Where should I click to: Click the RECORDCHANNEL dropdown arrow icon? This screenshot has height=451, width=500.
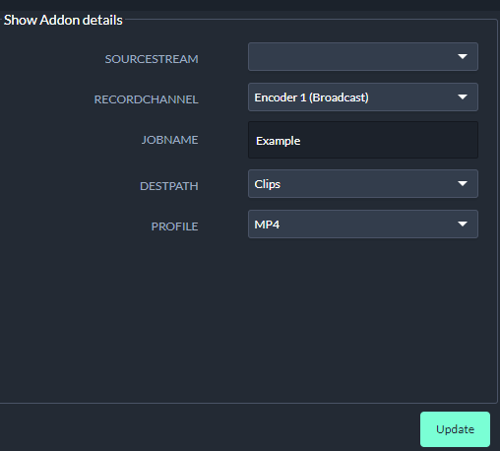point(463,97)
